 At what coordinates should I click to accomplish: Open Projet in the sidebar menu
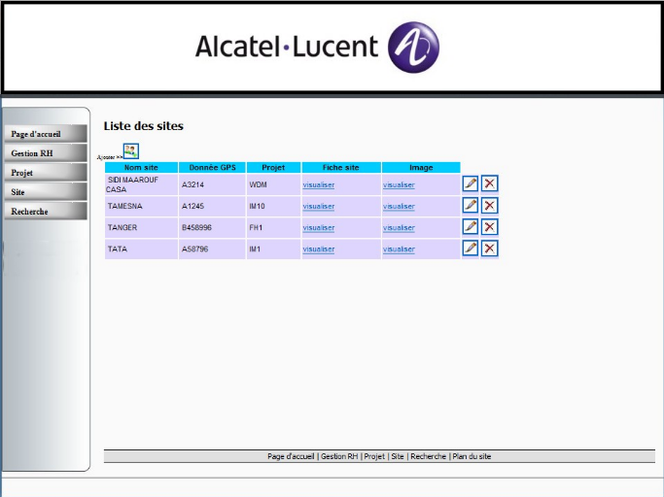(x=46, y=173)
